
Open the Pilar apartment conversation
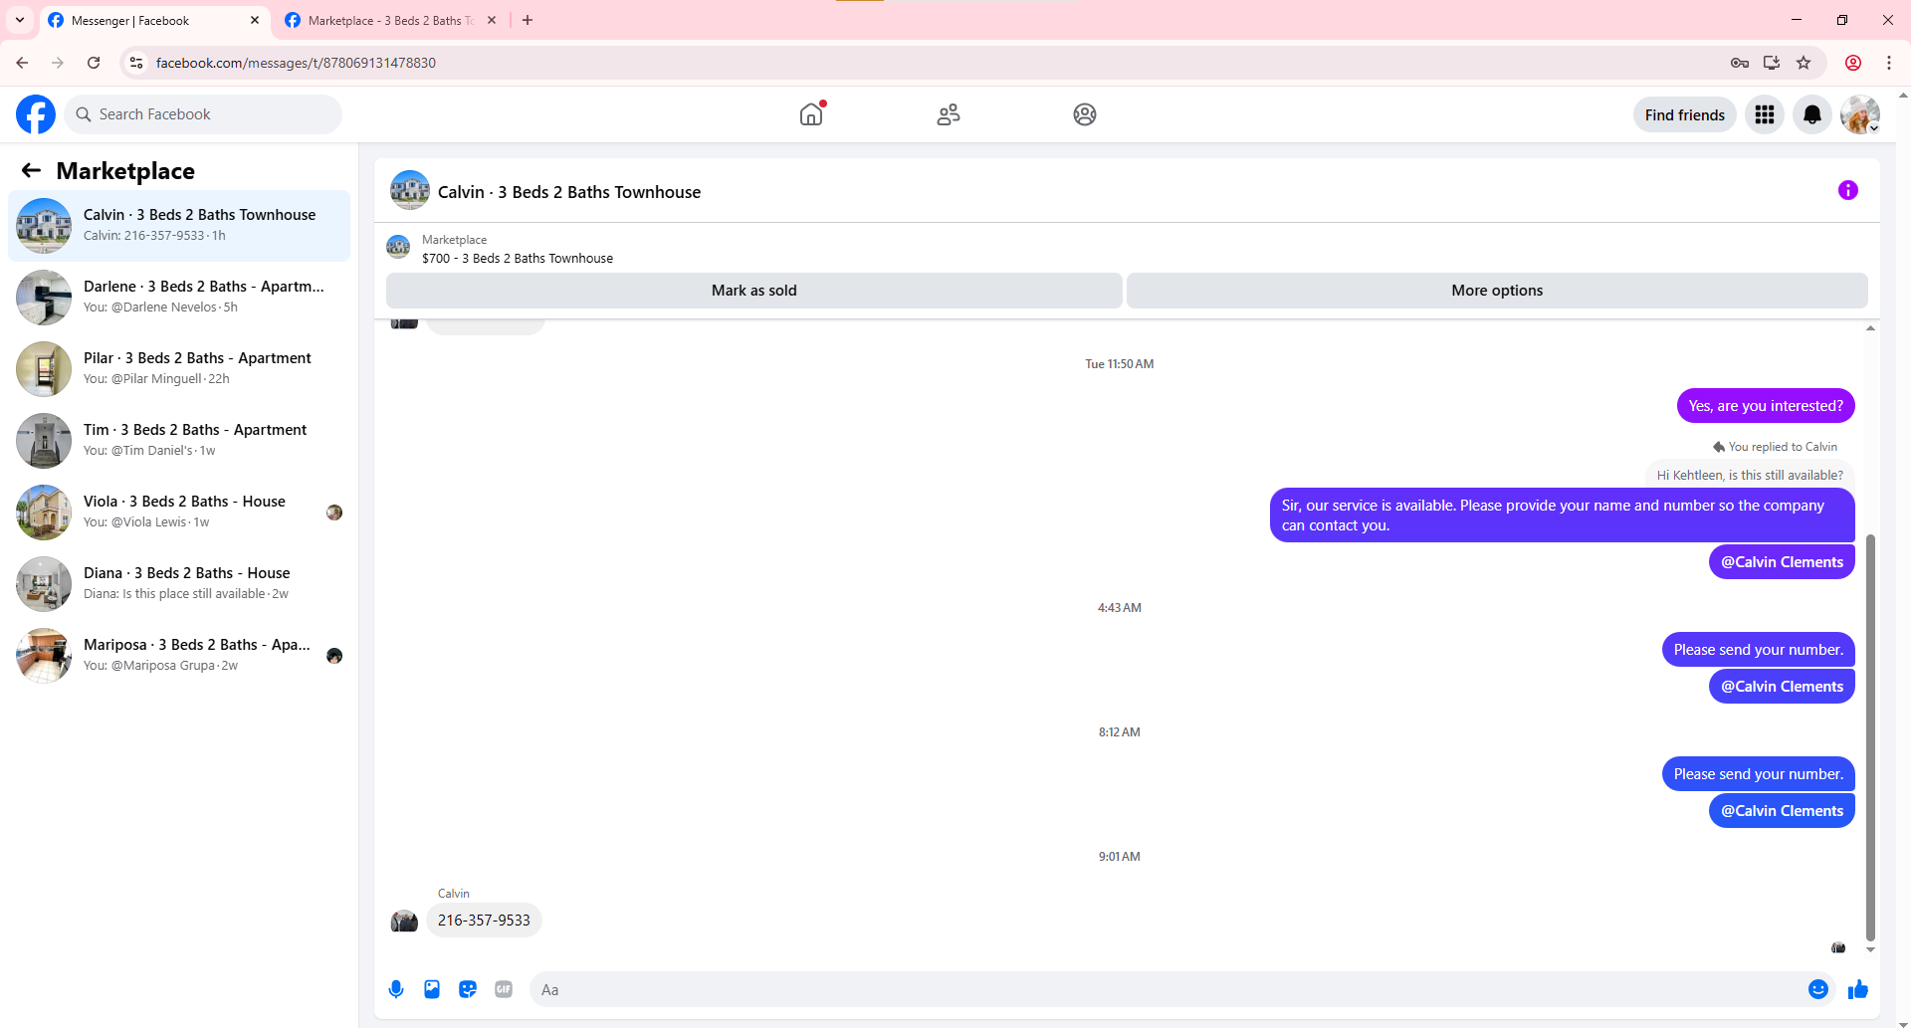(x=179, y=369)
